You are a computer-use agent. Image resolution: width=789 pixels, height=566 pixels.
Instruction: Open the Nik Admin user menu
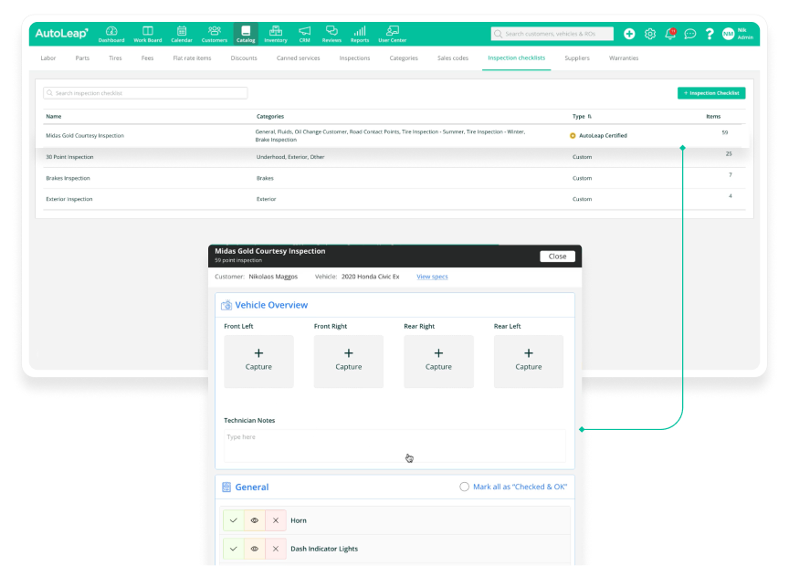click(x=736, y=34)
